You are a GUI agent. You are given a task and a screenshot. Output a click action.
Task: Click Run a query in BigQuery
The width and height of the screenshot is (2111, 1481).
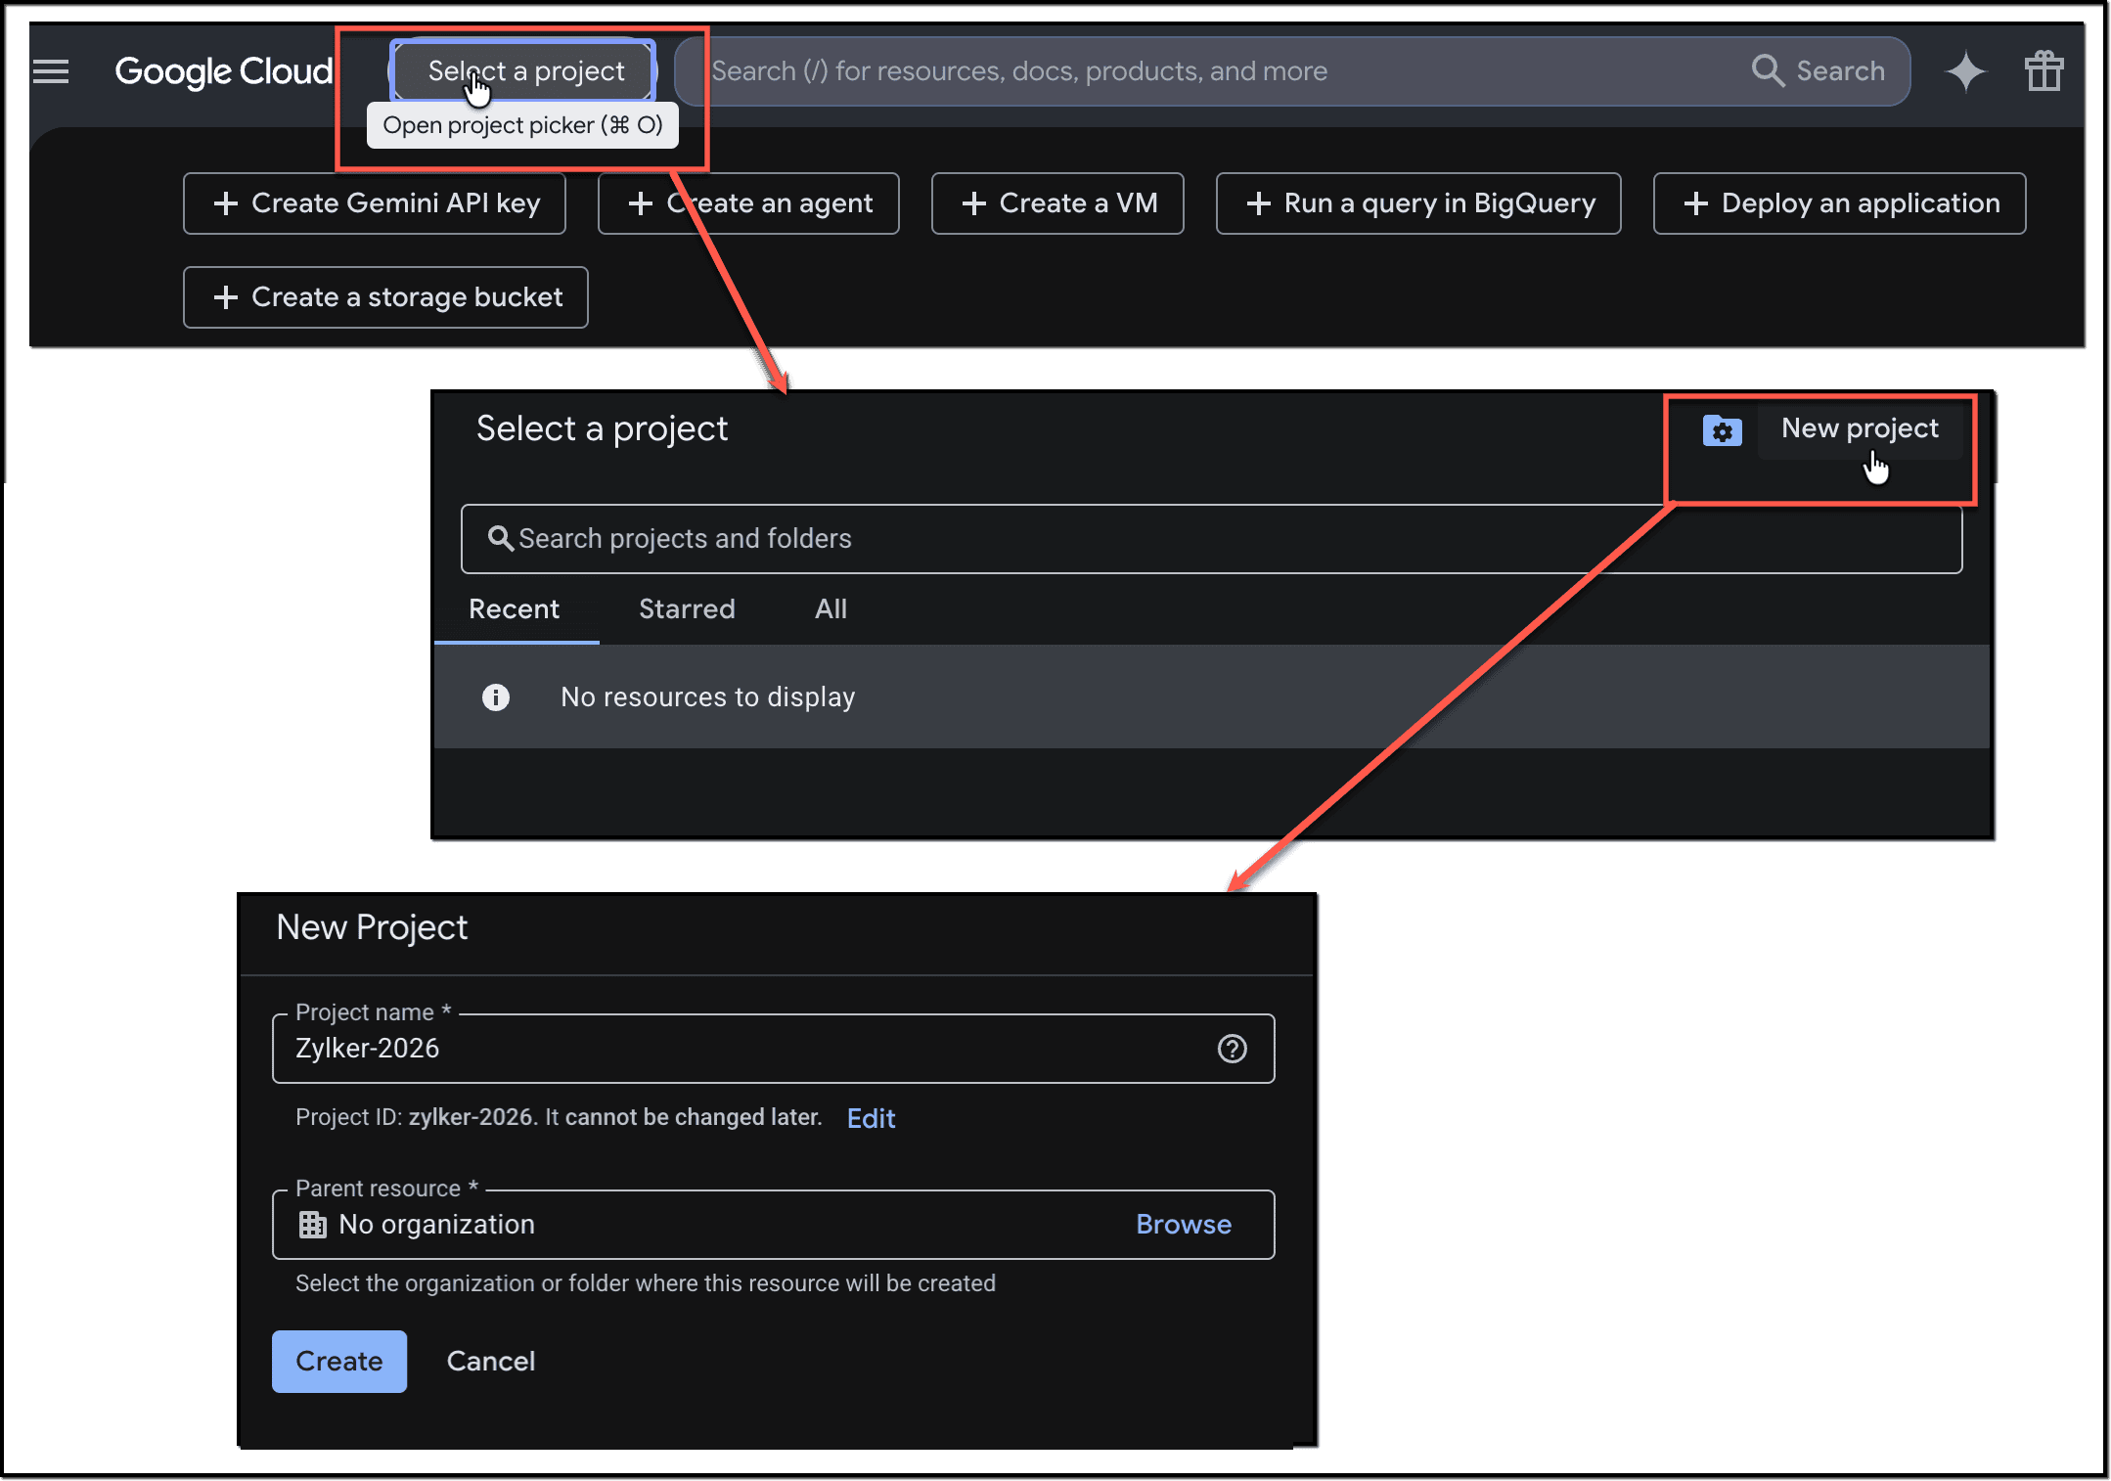click(x=1418, y=203)
